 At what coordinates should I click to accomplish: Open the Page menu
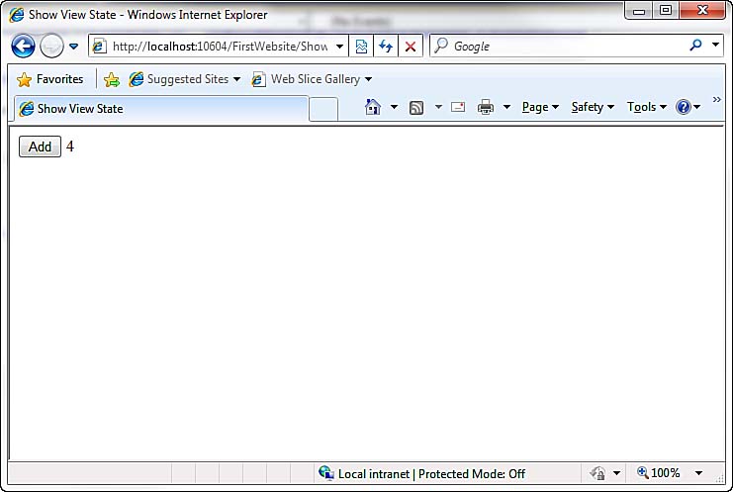tap(540, 107)
